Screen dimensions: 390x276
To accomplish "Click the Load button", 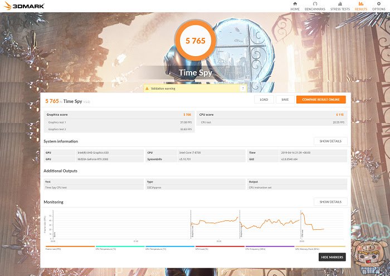I will coord(264,100).
